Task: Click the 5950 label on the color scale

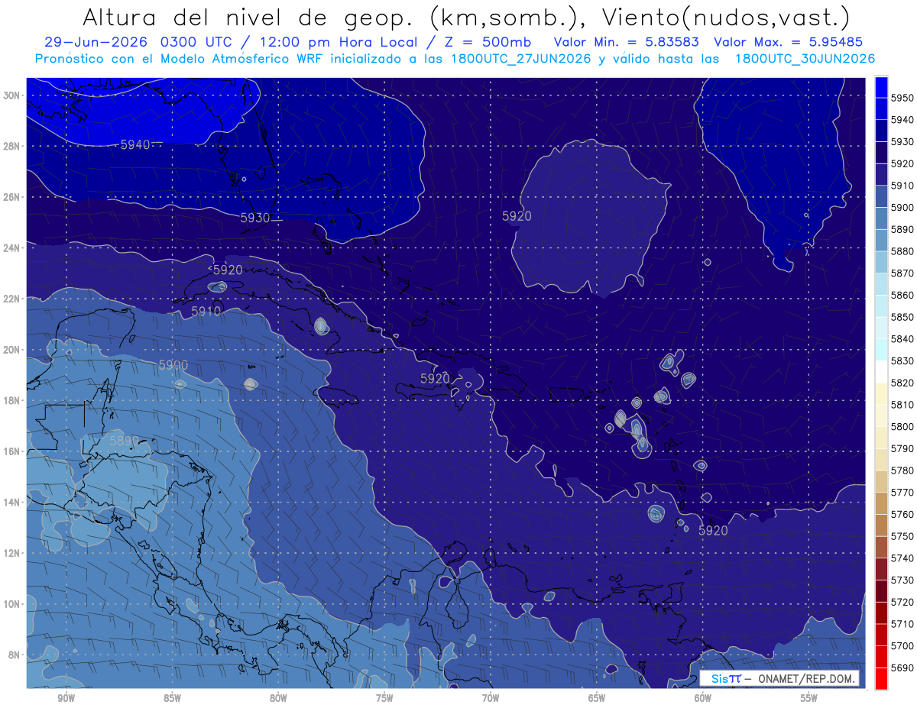Action: 902,98
